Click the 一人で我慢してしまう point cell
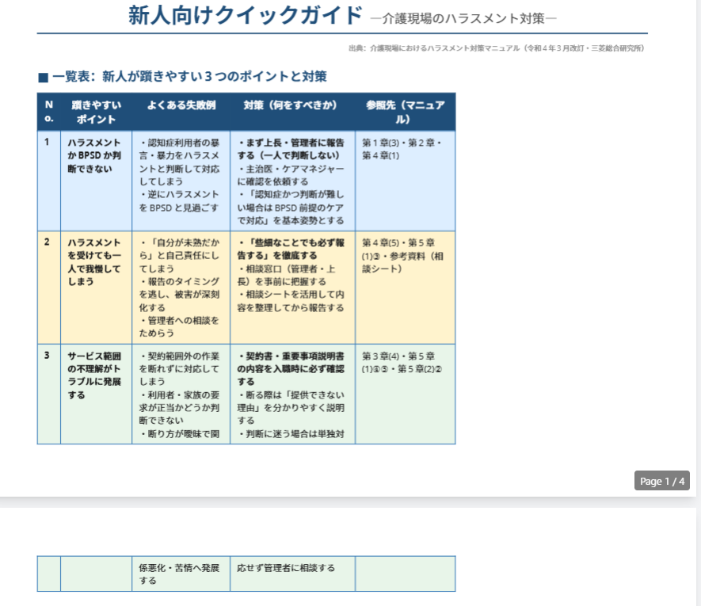 pyautogui.click(x=96, y=287)
